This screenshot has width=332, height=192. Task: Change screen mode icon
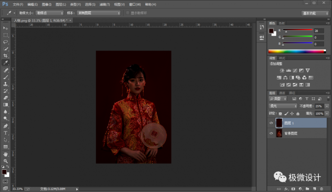point(6,188)
